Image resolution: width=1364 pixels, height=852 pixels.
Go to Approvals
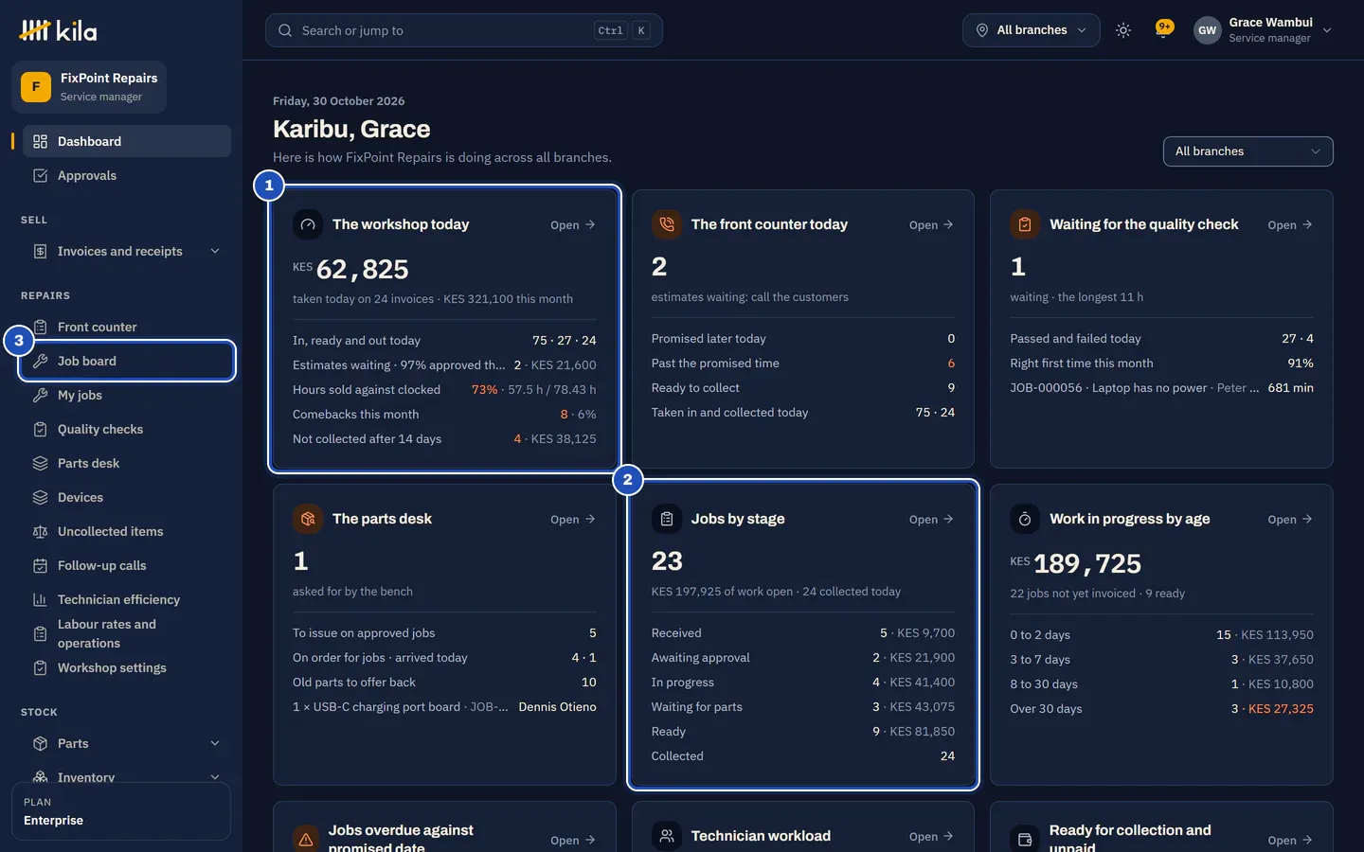[x=126, y=176]
